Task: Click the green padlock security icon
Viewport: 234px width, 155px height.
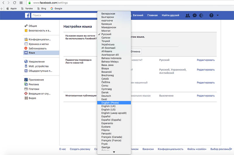Action: (30, 3)
